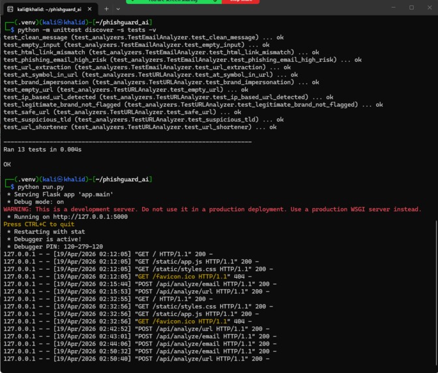This screenshot has width=438, height=373.
Task: Click the 'Restarting with stat' line
Action: pos(46,232)
